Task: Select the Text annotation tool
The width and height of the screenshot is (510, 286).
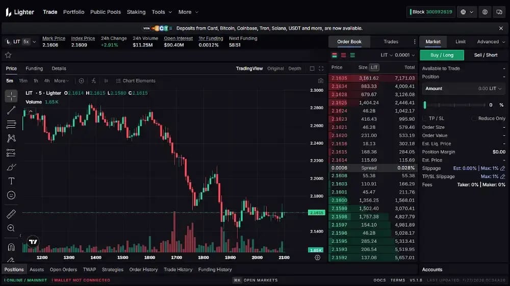Action: coord(11,181)
